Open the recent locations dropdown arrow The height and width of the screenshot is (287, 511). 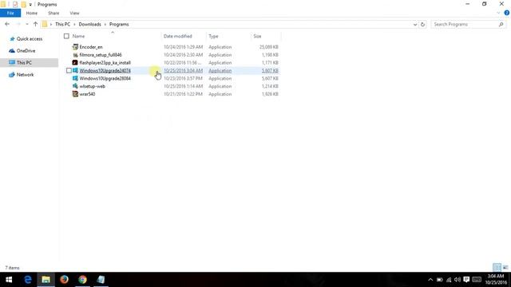point(26,25)
